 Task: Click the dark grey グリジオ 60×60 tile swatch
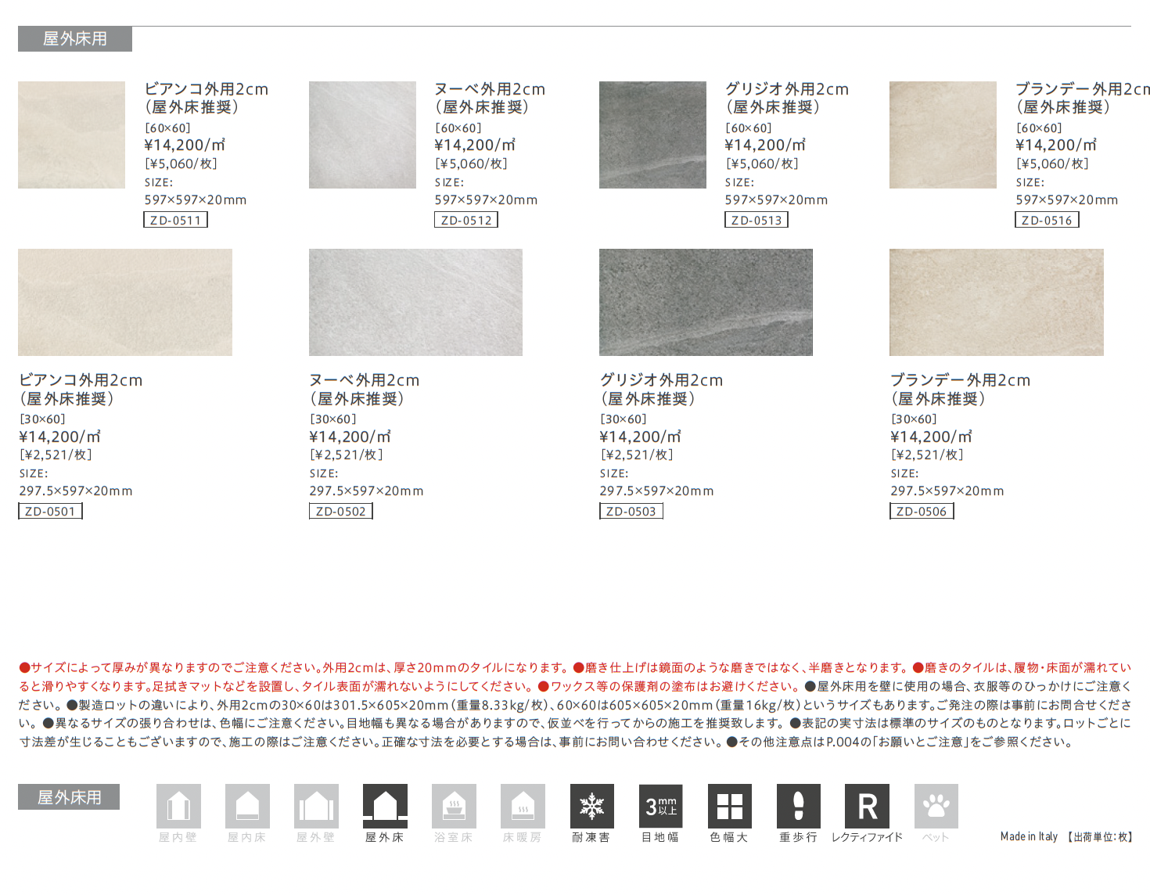tap(652, 135)
